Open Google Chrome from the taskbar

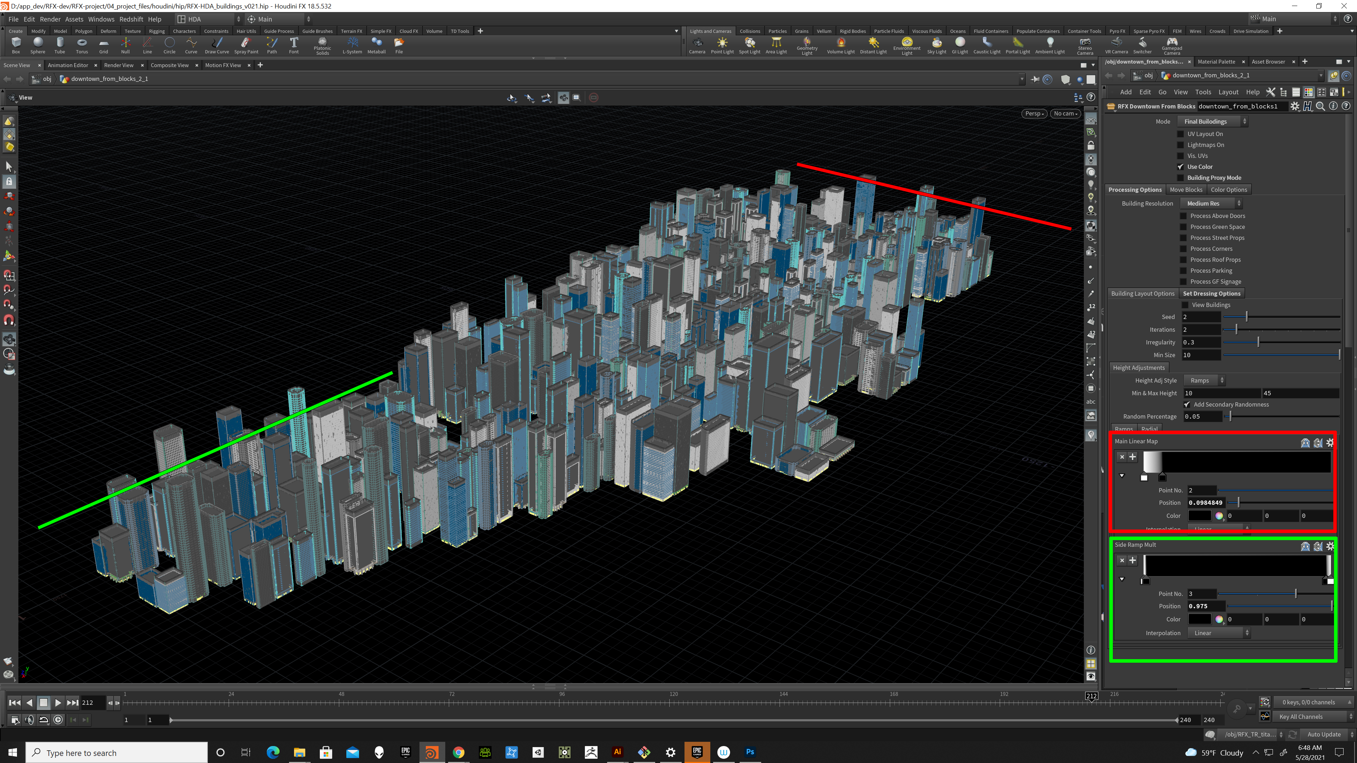point(458,752)
